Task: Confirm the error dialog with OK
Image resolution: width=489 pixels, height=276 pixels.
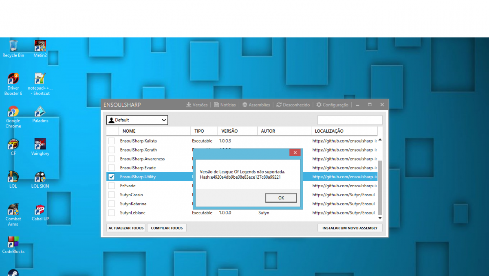Action: coord(281,198)
